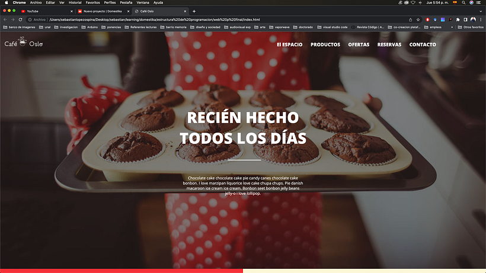Open the Historial menu
Viewport: 486px width, 273px height.
click(75, 2)
